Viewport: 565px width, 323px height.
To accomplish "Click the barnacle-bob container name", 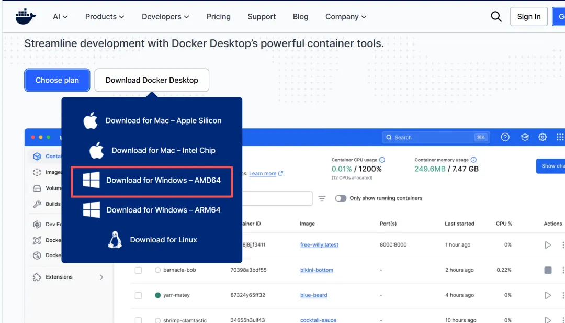I will (x=179, y=270).
